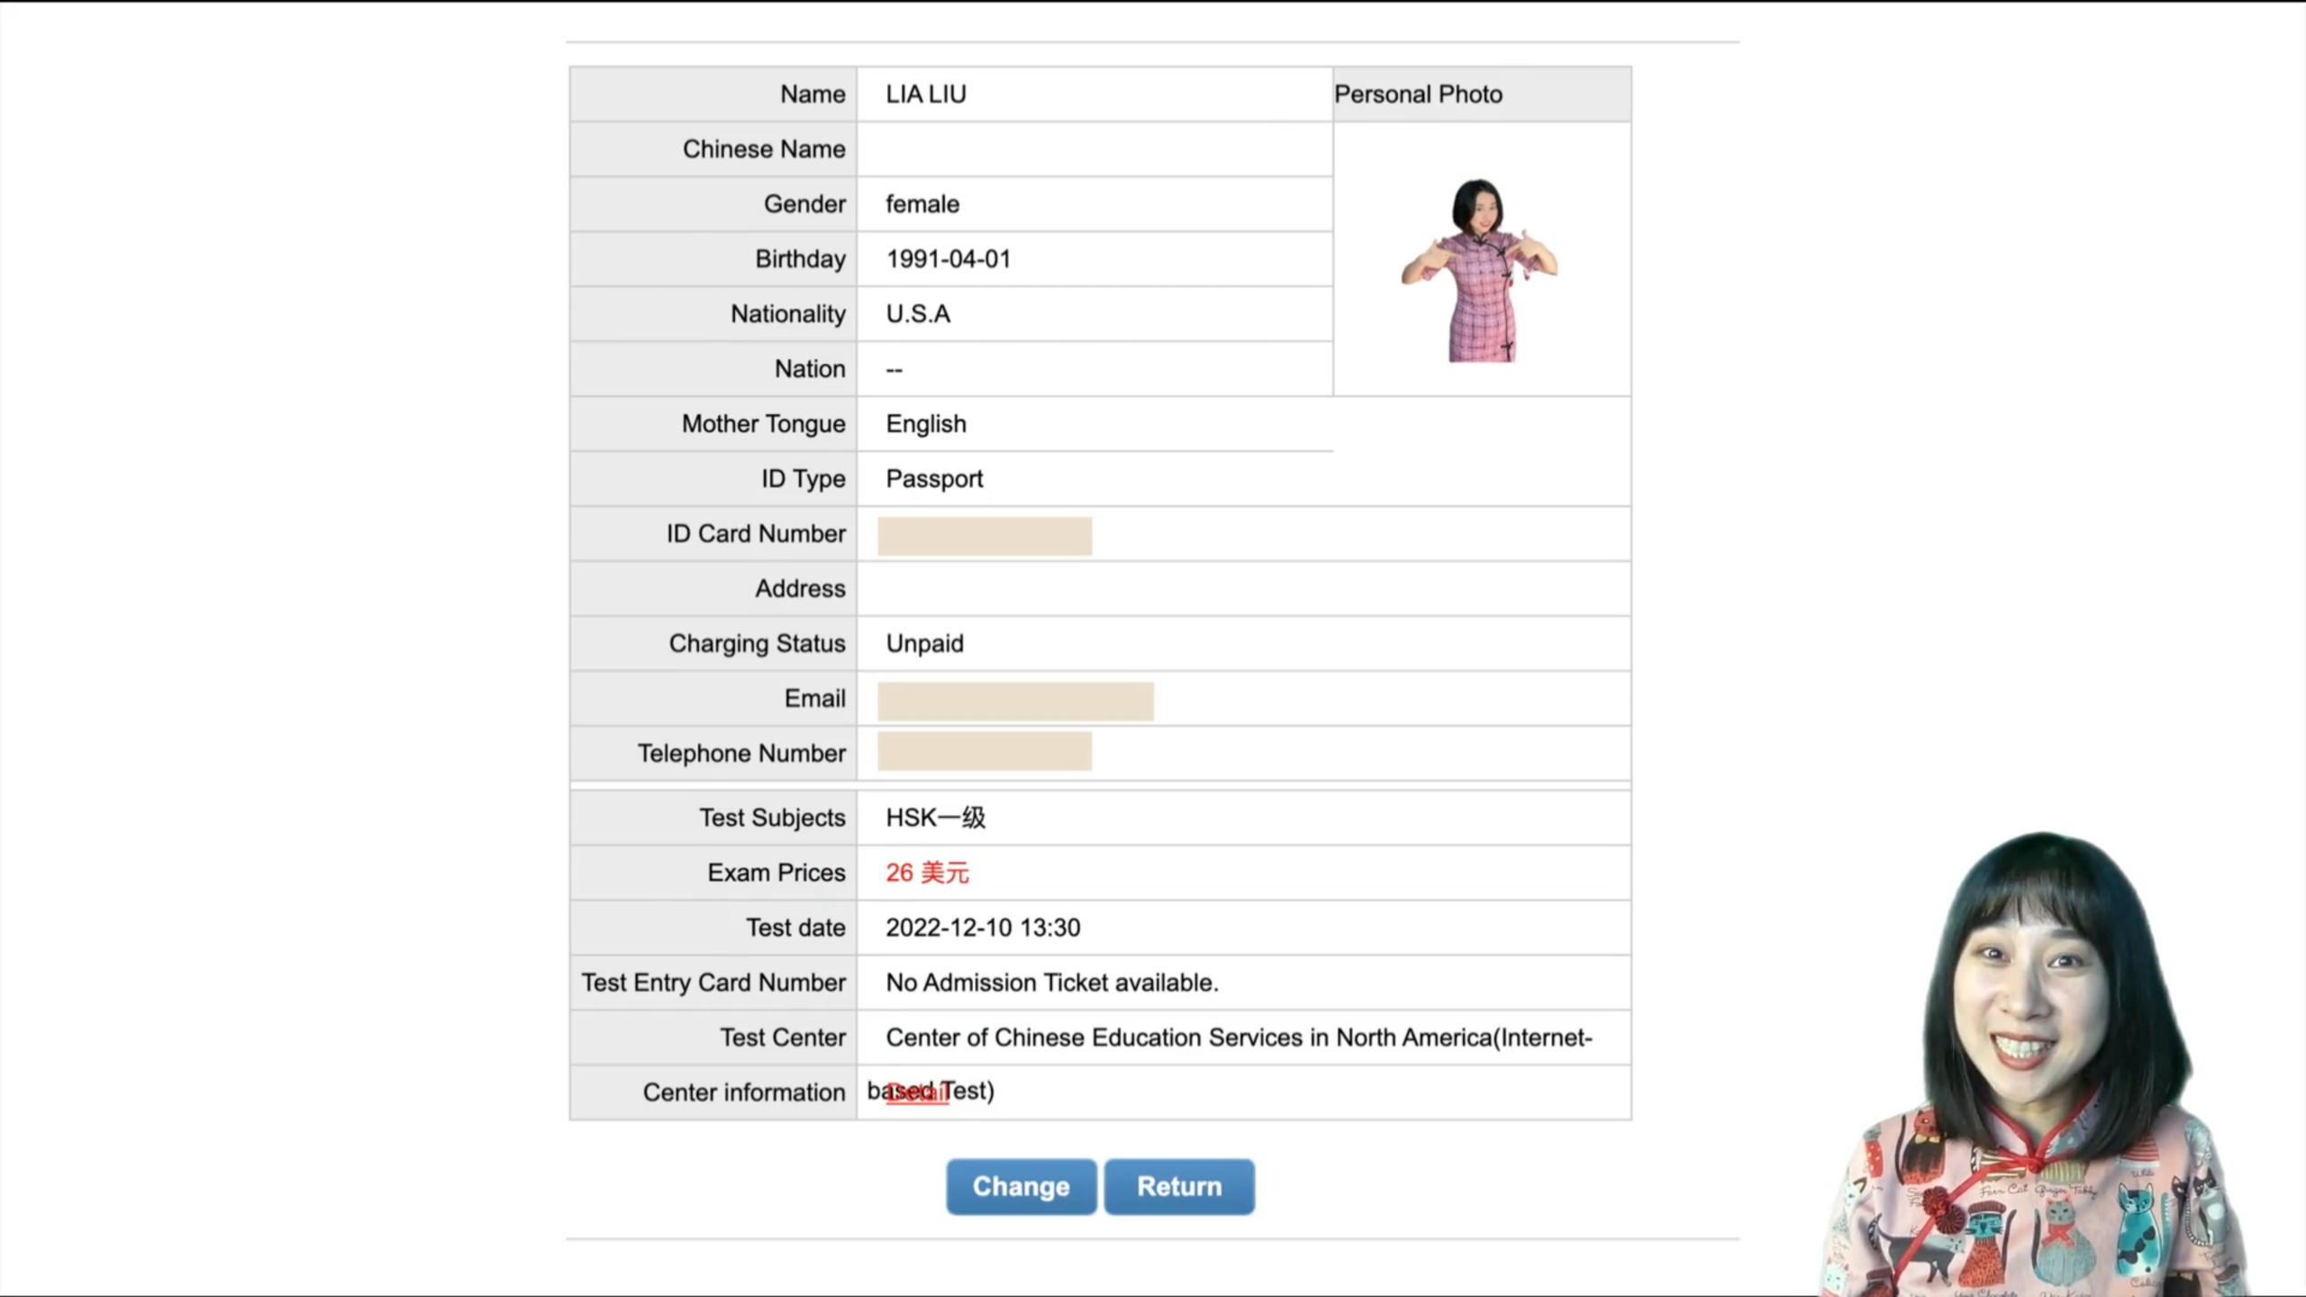2306x1297 pixels.
Task: Click the redacted Telephone Number field
Action: pos(984,751)
